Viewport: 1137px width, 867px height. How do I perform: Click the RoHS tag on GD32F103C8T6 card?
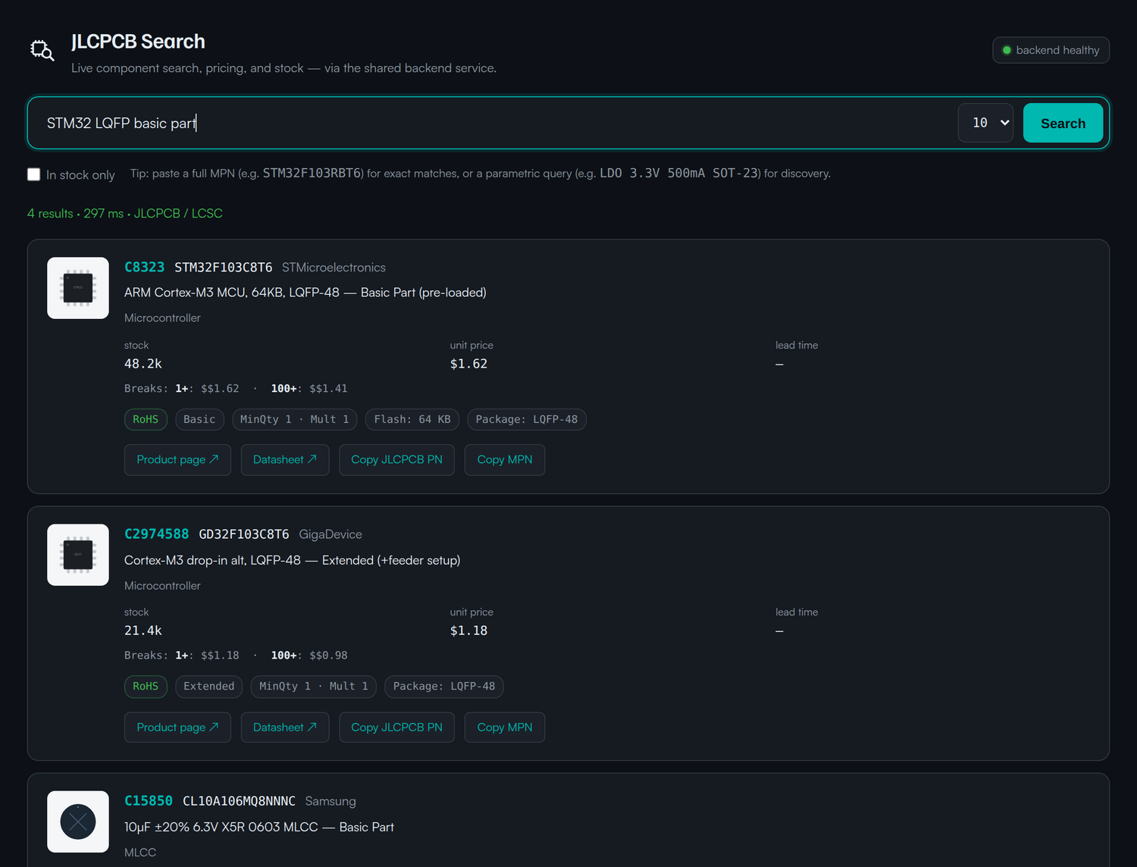(x=146, y=686)
